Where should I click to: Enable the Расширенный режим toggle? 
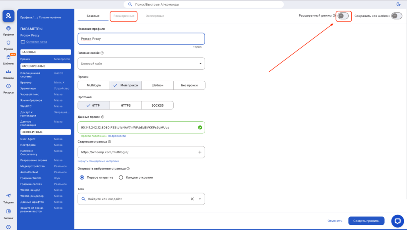pyautogui.click(x=343, y=16)
